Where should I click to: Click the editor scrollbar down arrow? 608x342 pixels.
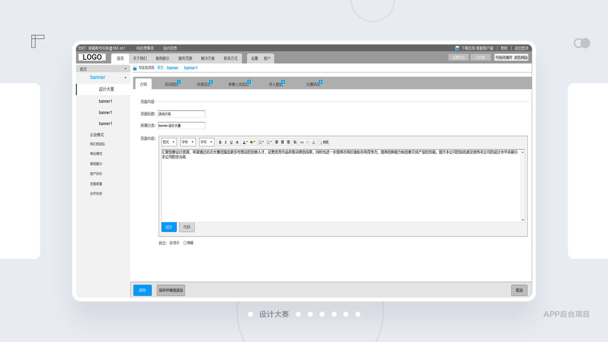click(523, 220)
